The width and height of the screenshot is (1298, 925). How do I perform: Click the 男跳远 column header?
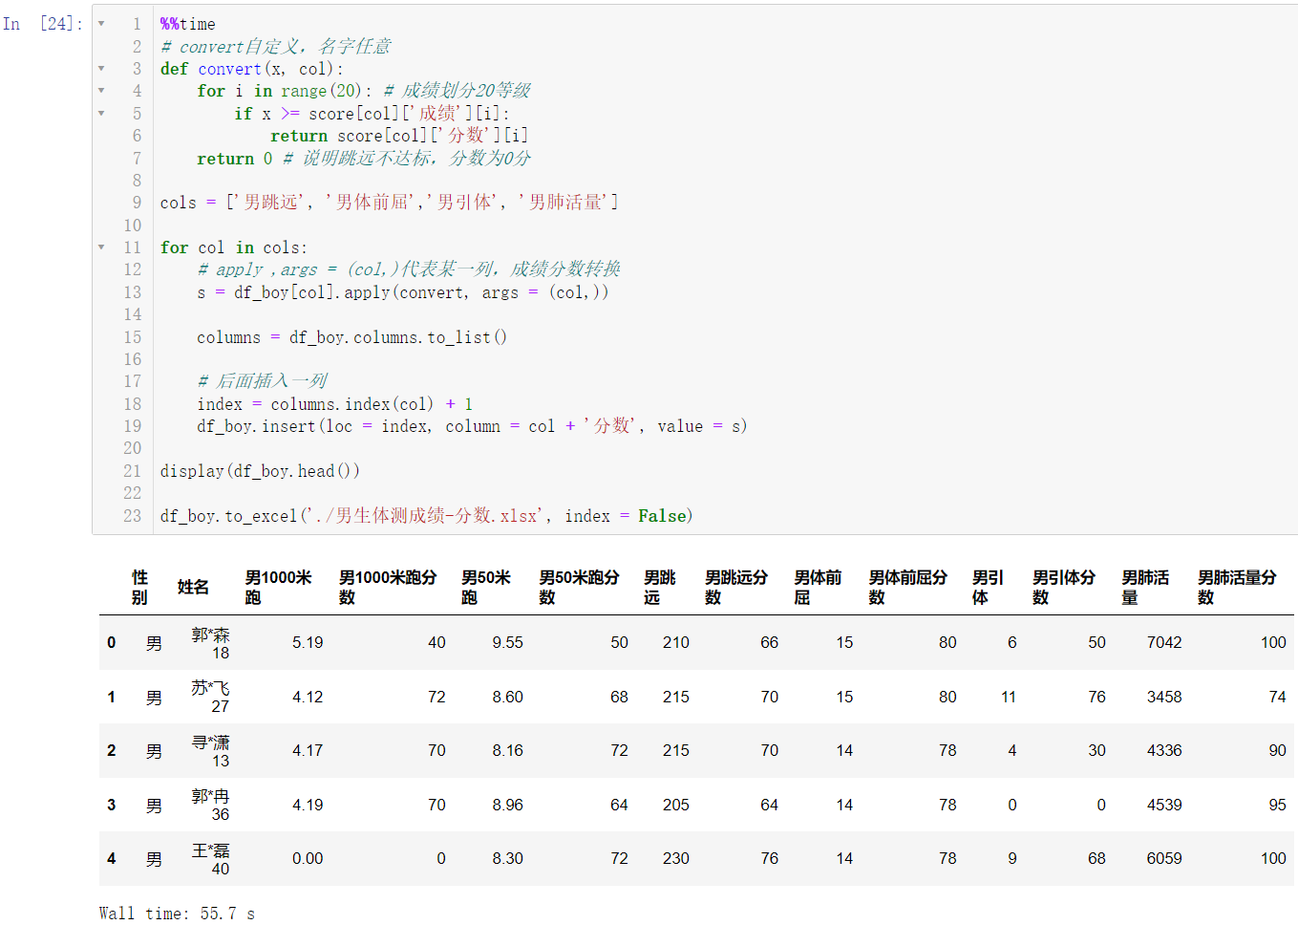[x=659, y=587]
